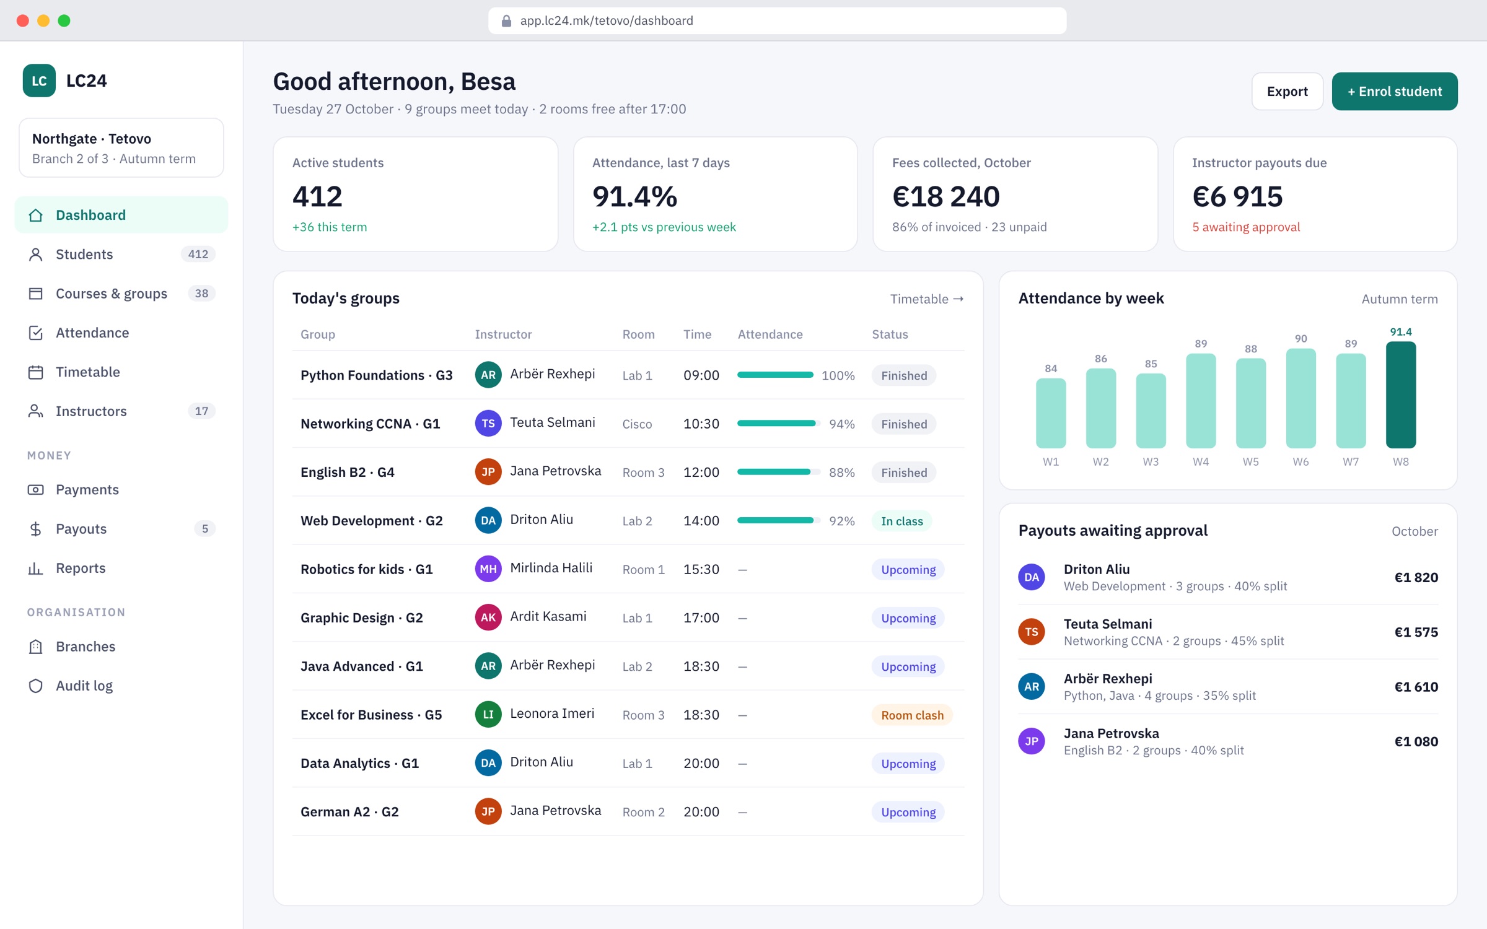Click Jana Petrovska's €1 080 payout amount
The height and width of the screenshot is (929, 1487).
[1416, 741]
